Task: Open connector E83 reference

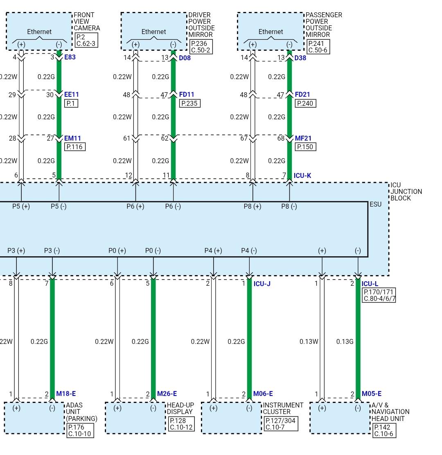Action: pyautogui.click(x=70, y=57)
